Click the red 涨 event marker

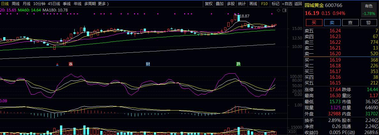(x=71, y=64)
